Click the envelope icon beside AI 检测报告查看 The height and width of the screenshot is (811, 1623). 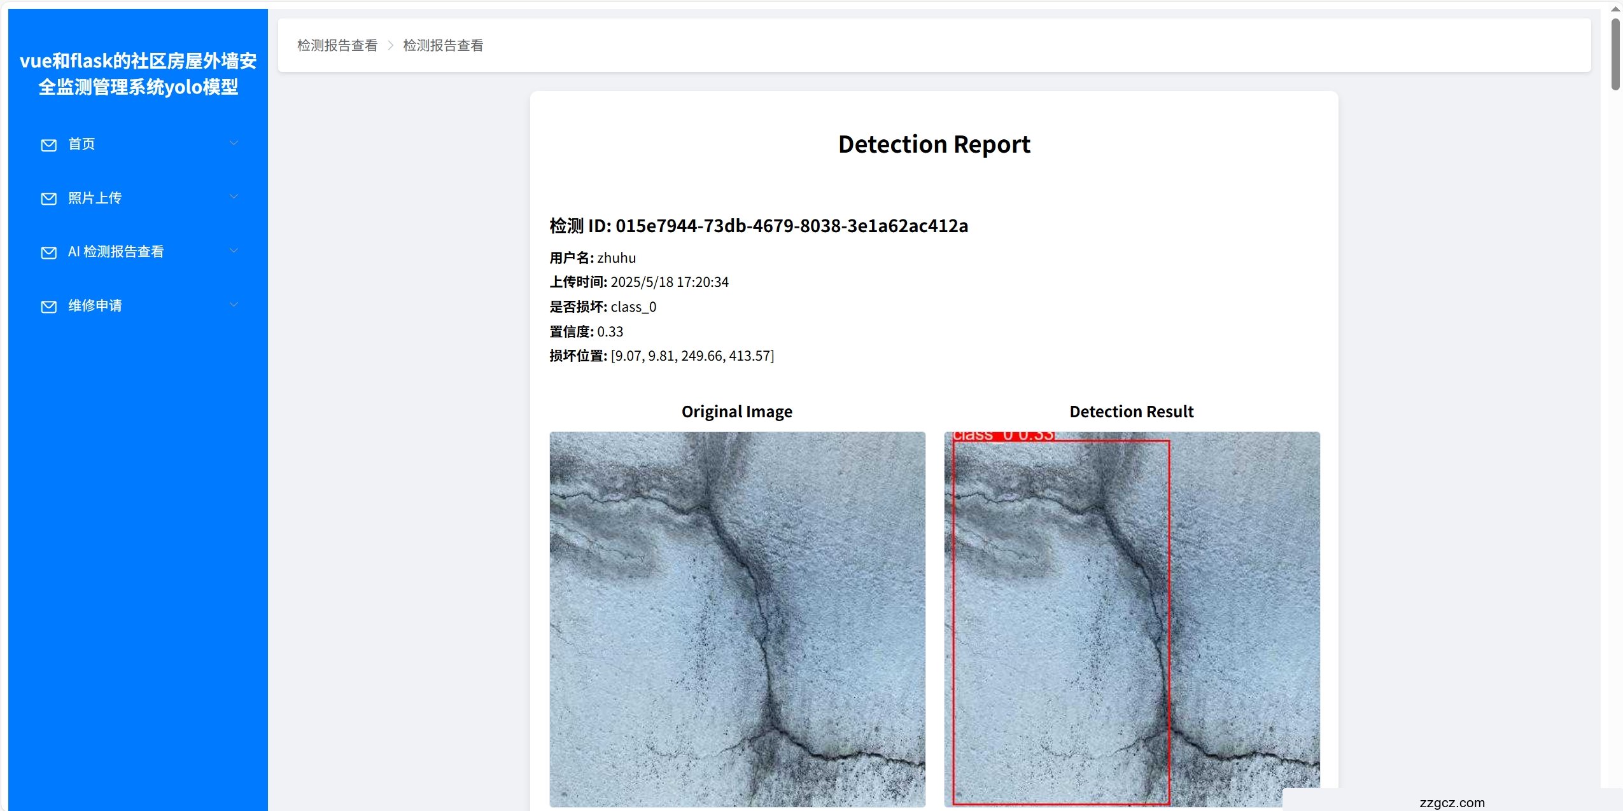click(x=49, y=253)
